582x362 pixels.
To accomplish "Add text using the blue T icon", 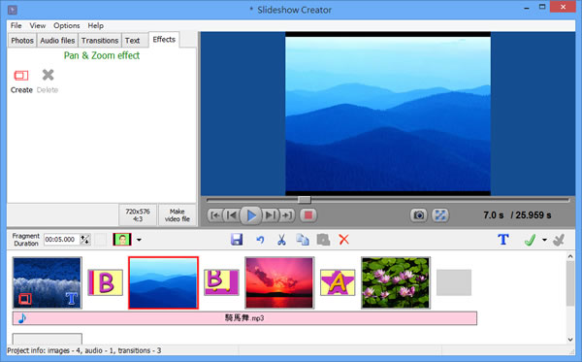I will pos(503,240).
